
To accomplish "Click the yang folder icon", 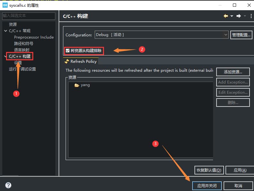I will pyautogui.click(x=77, y=85).
